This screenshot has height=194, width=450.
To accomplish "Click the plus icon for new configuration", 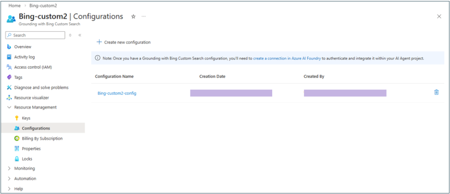I will point(99,42).
